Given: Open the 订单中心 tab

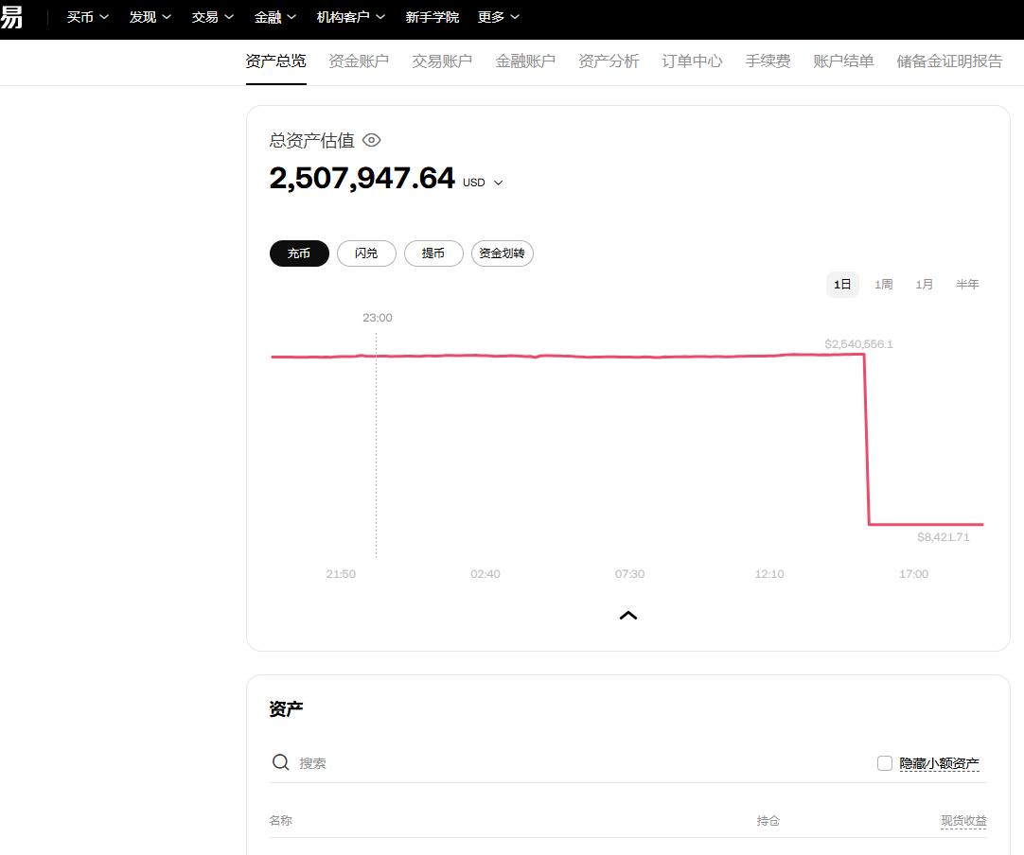Looking at the screenshot, I should (x=692, y=61).
